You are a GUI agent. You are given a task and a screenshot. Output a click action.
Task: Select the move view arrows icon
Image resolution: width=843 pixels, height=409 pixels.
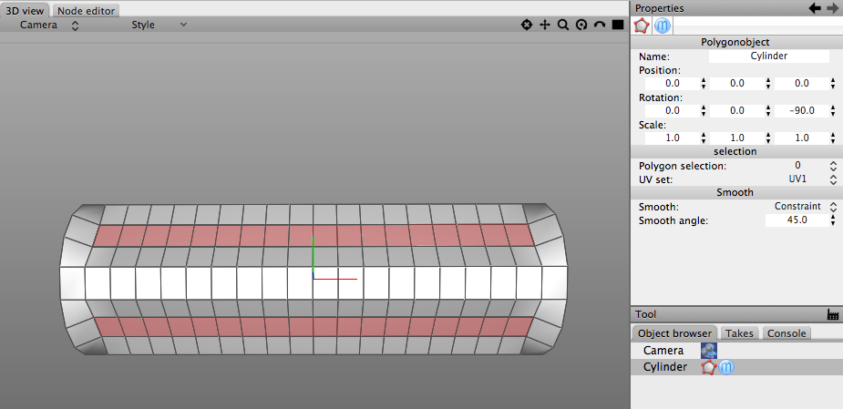(545, 25)
